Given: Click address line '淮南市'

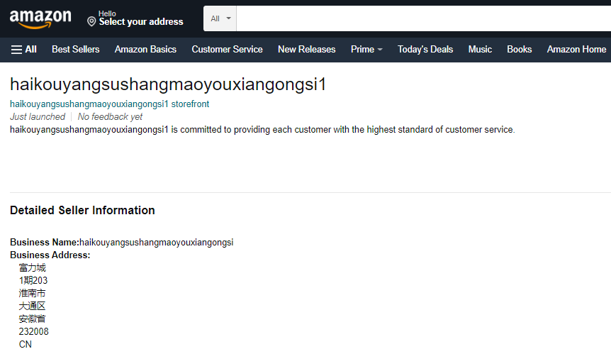Looking at the screenshot, I should [x=32, y=293].
